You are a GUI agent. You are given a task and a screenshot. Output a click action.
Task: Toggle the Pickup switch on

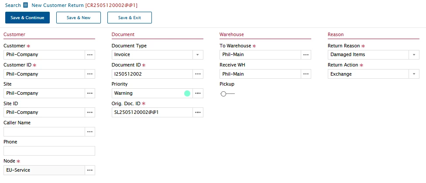coord(227,94)
